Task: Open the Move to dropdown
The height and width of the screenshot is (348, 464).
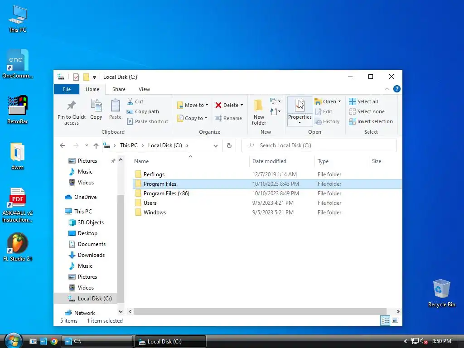Action: [193, 105]
